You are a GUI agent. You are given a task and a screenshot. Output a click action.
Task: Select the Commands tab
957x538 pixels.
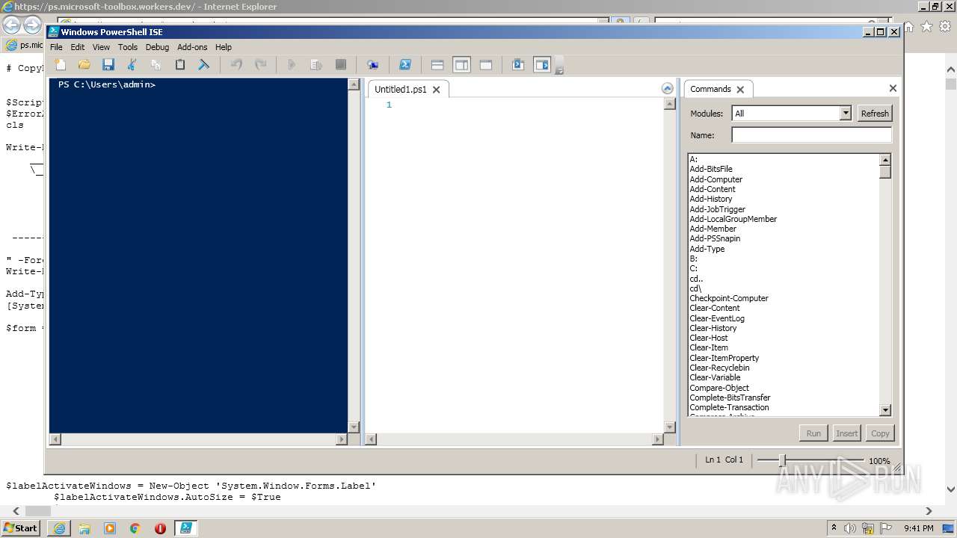coord(710,89)
